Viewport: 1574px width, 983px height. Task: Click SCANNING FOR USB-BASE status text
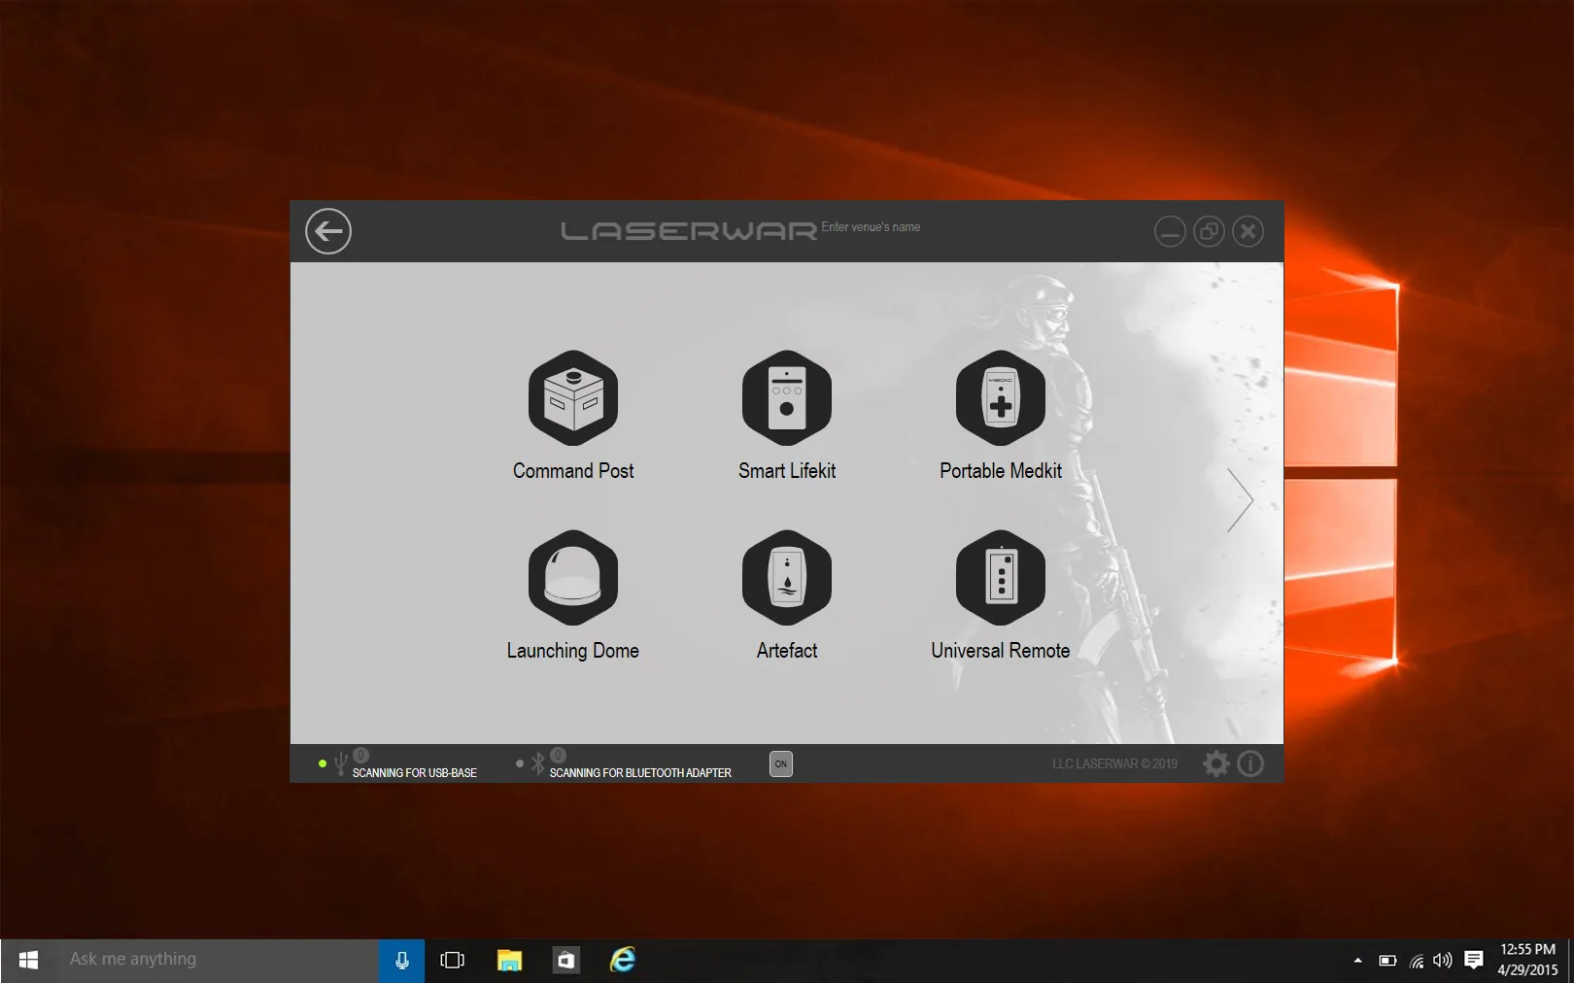[x=415, y=773]
